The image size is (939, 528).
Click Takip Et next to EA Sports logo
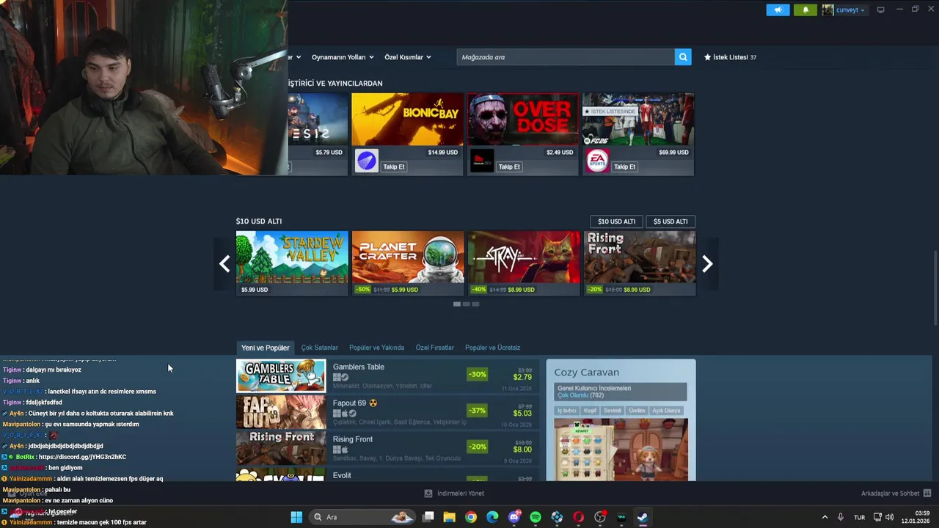point(624,166)
